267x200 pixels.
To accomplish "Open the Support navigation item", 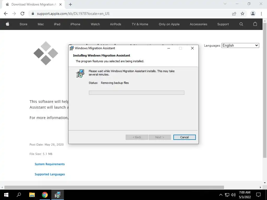I will 223,24.
